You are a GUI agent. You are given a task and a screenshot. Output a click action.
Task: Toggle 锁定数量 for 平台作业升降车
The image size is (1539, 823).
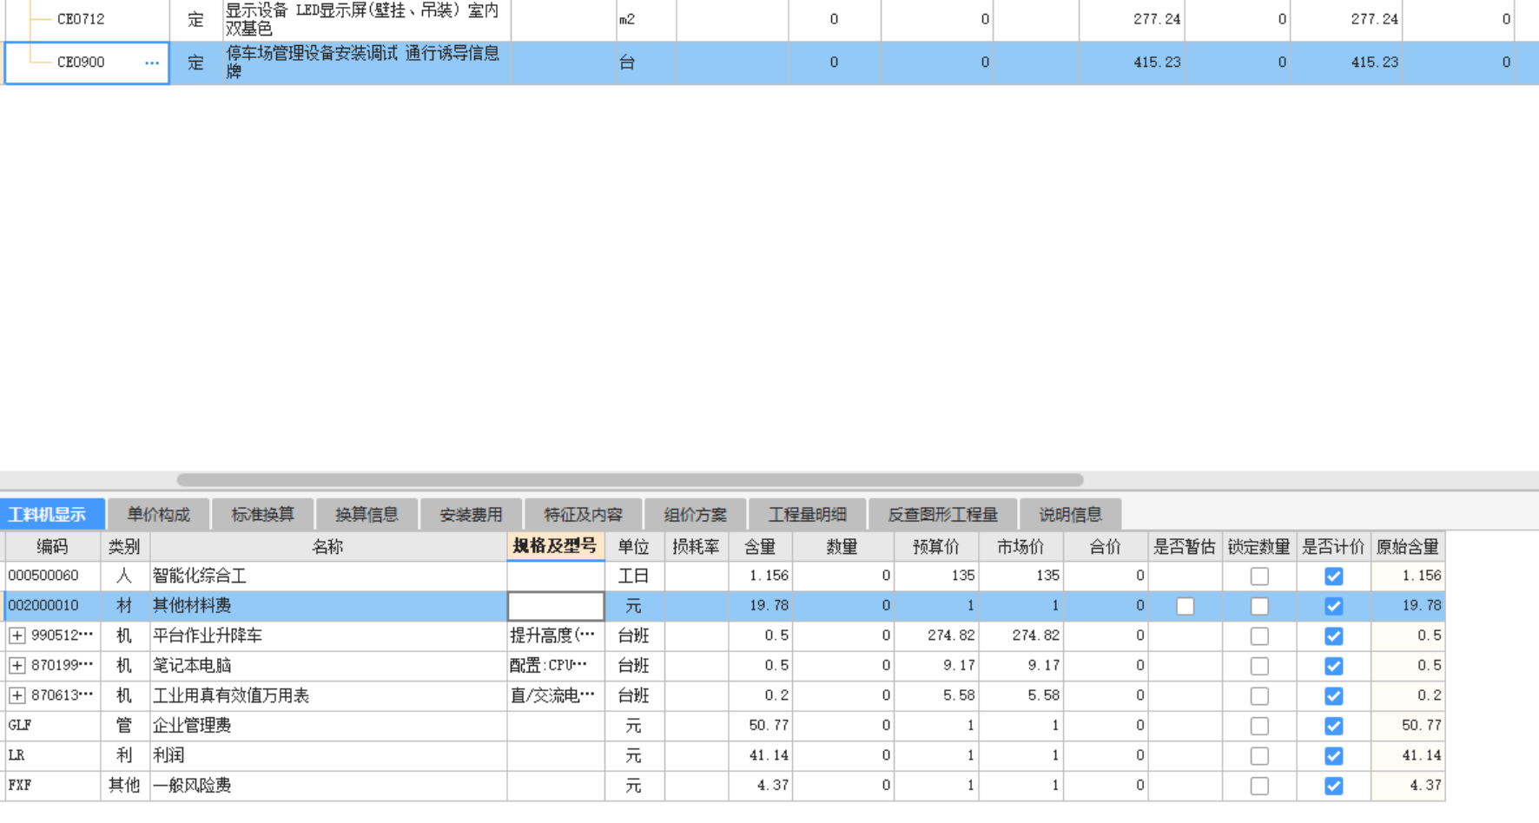click(1259, 635)
